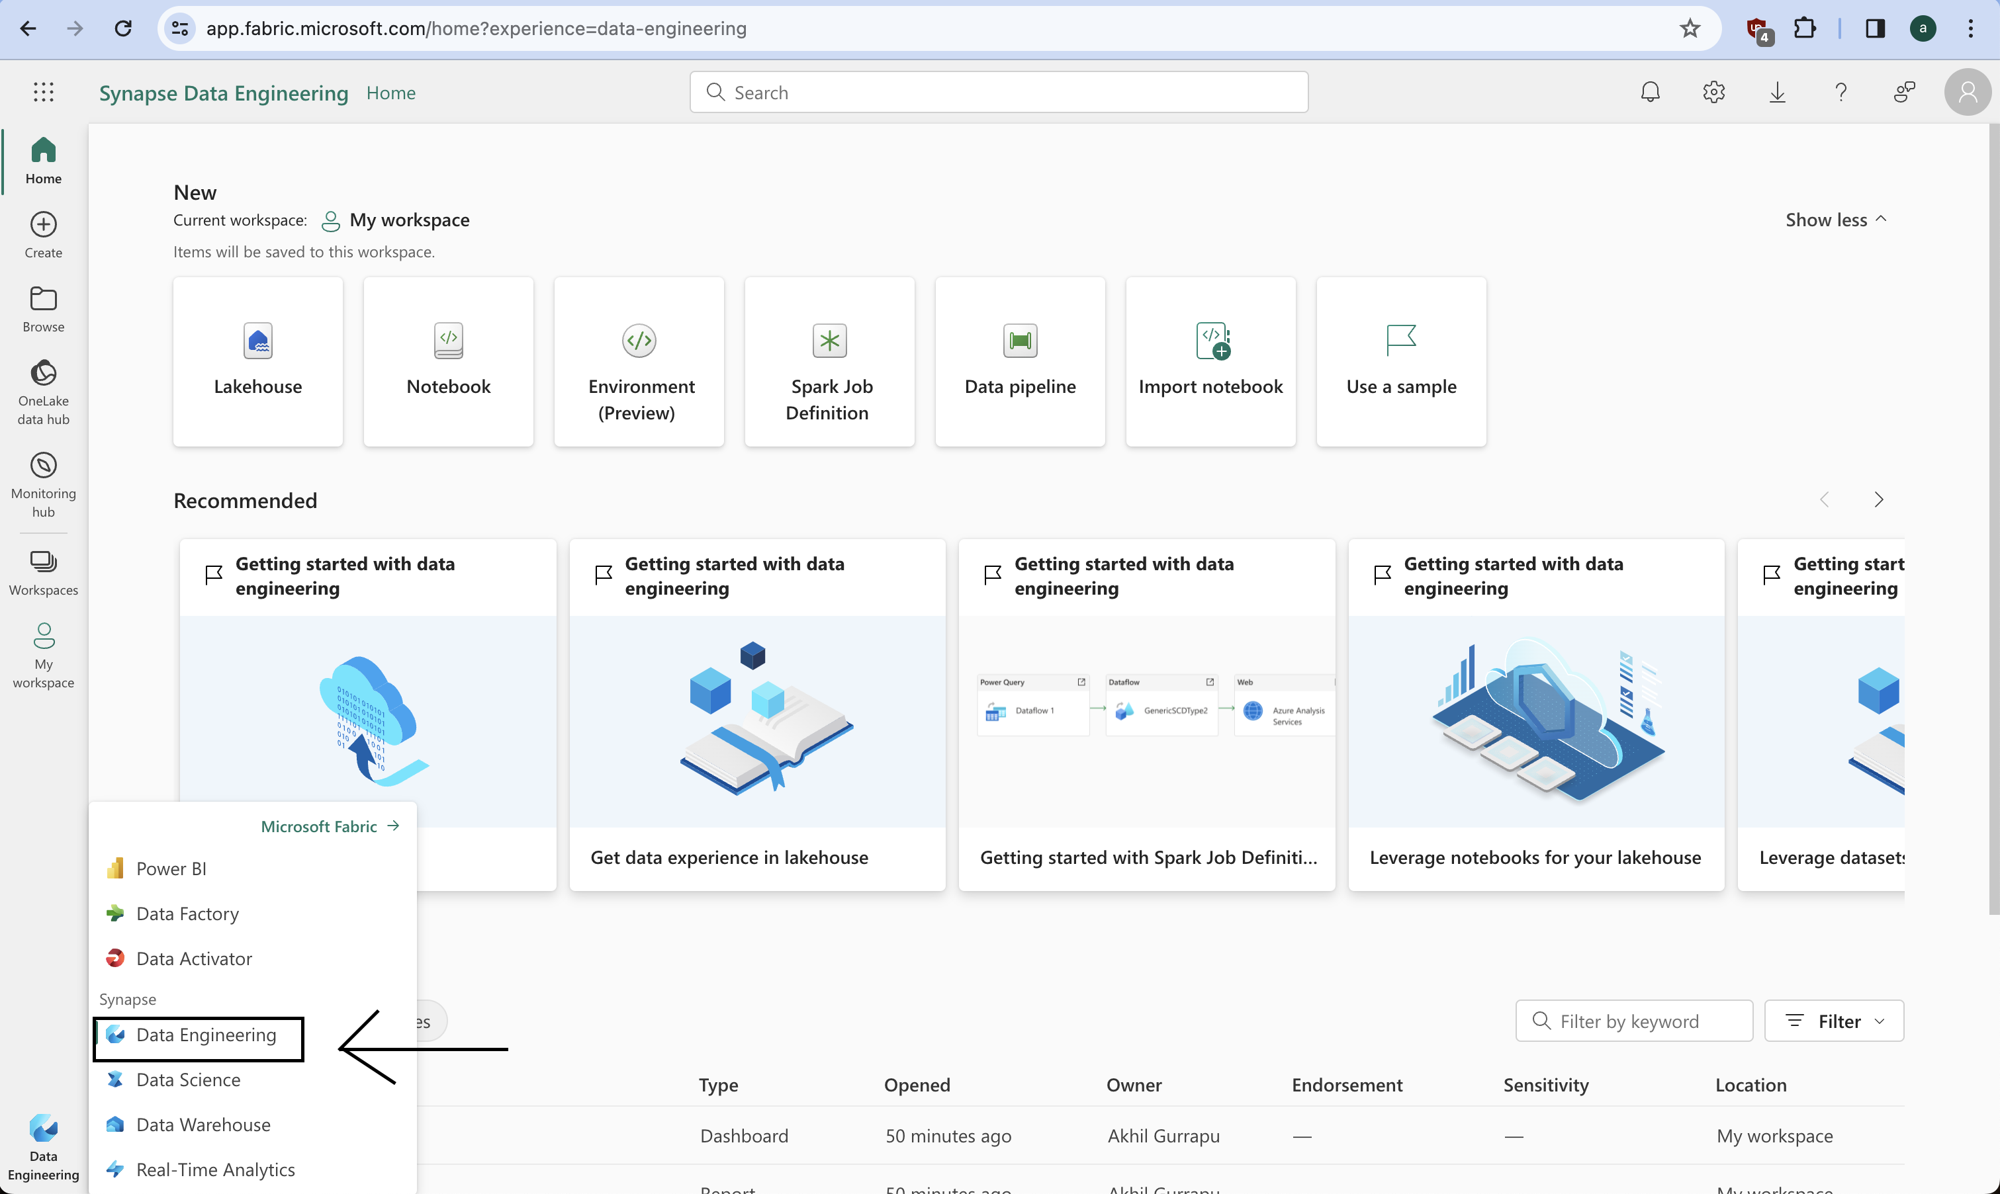Sort by the Location column header

click(1750, 1085)
